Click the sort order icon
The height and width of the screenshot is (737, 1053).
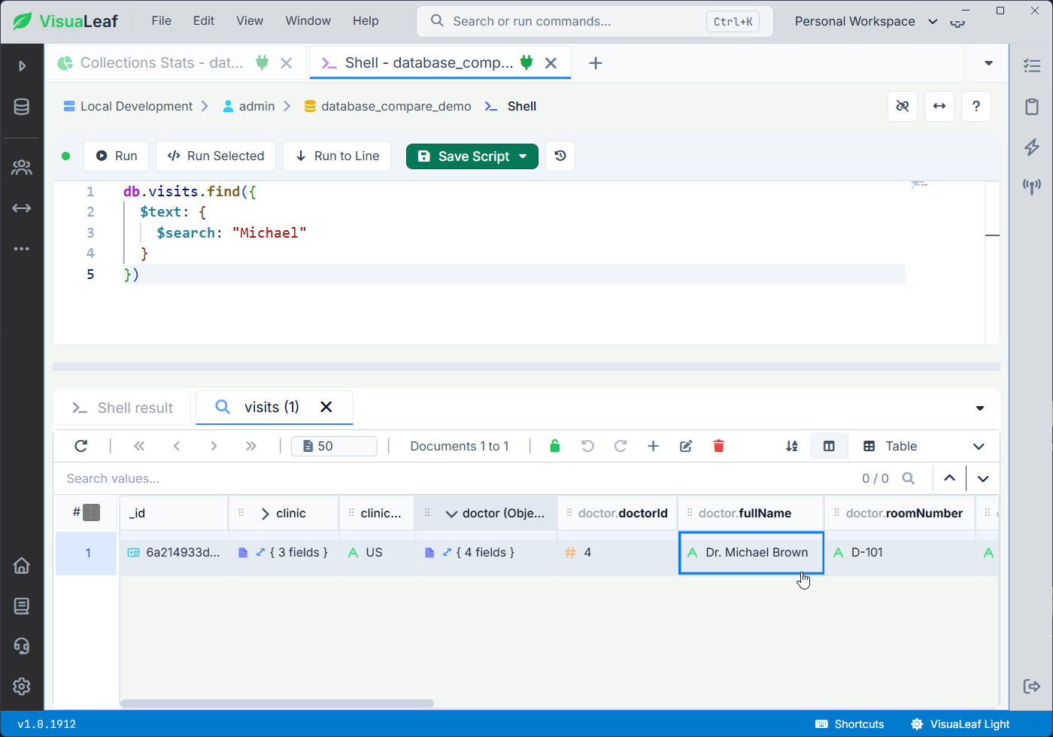(x=792, y=446)
